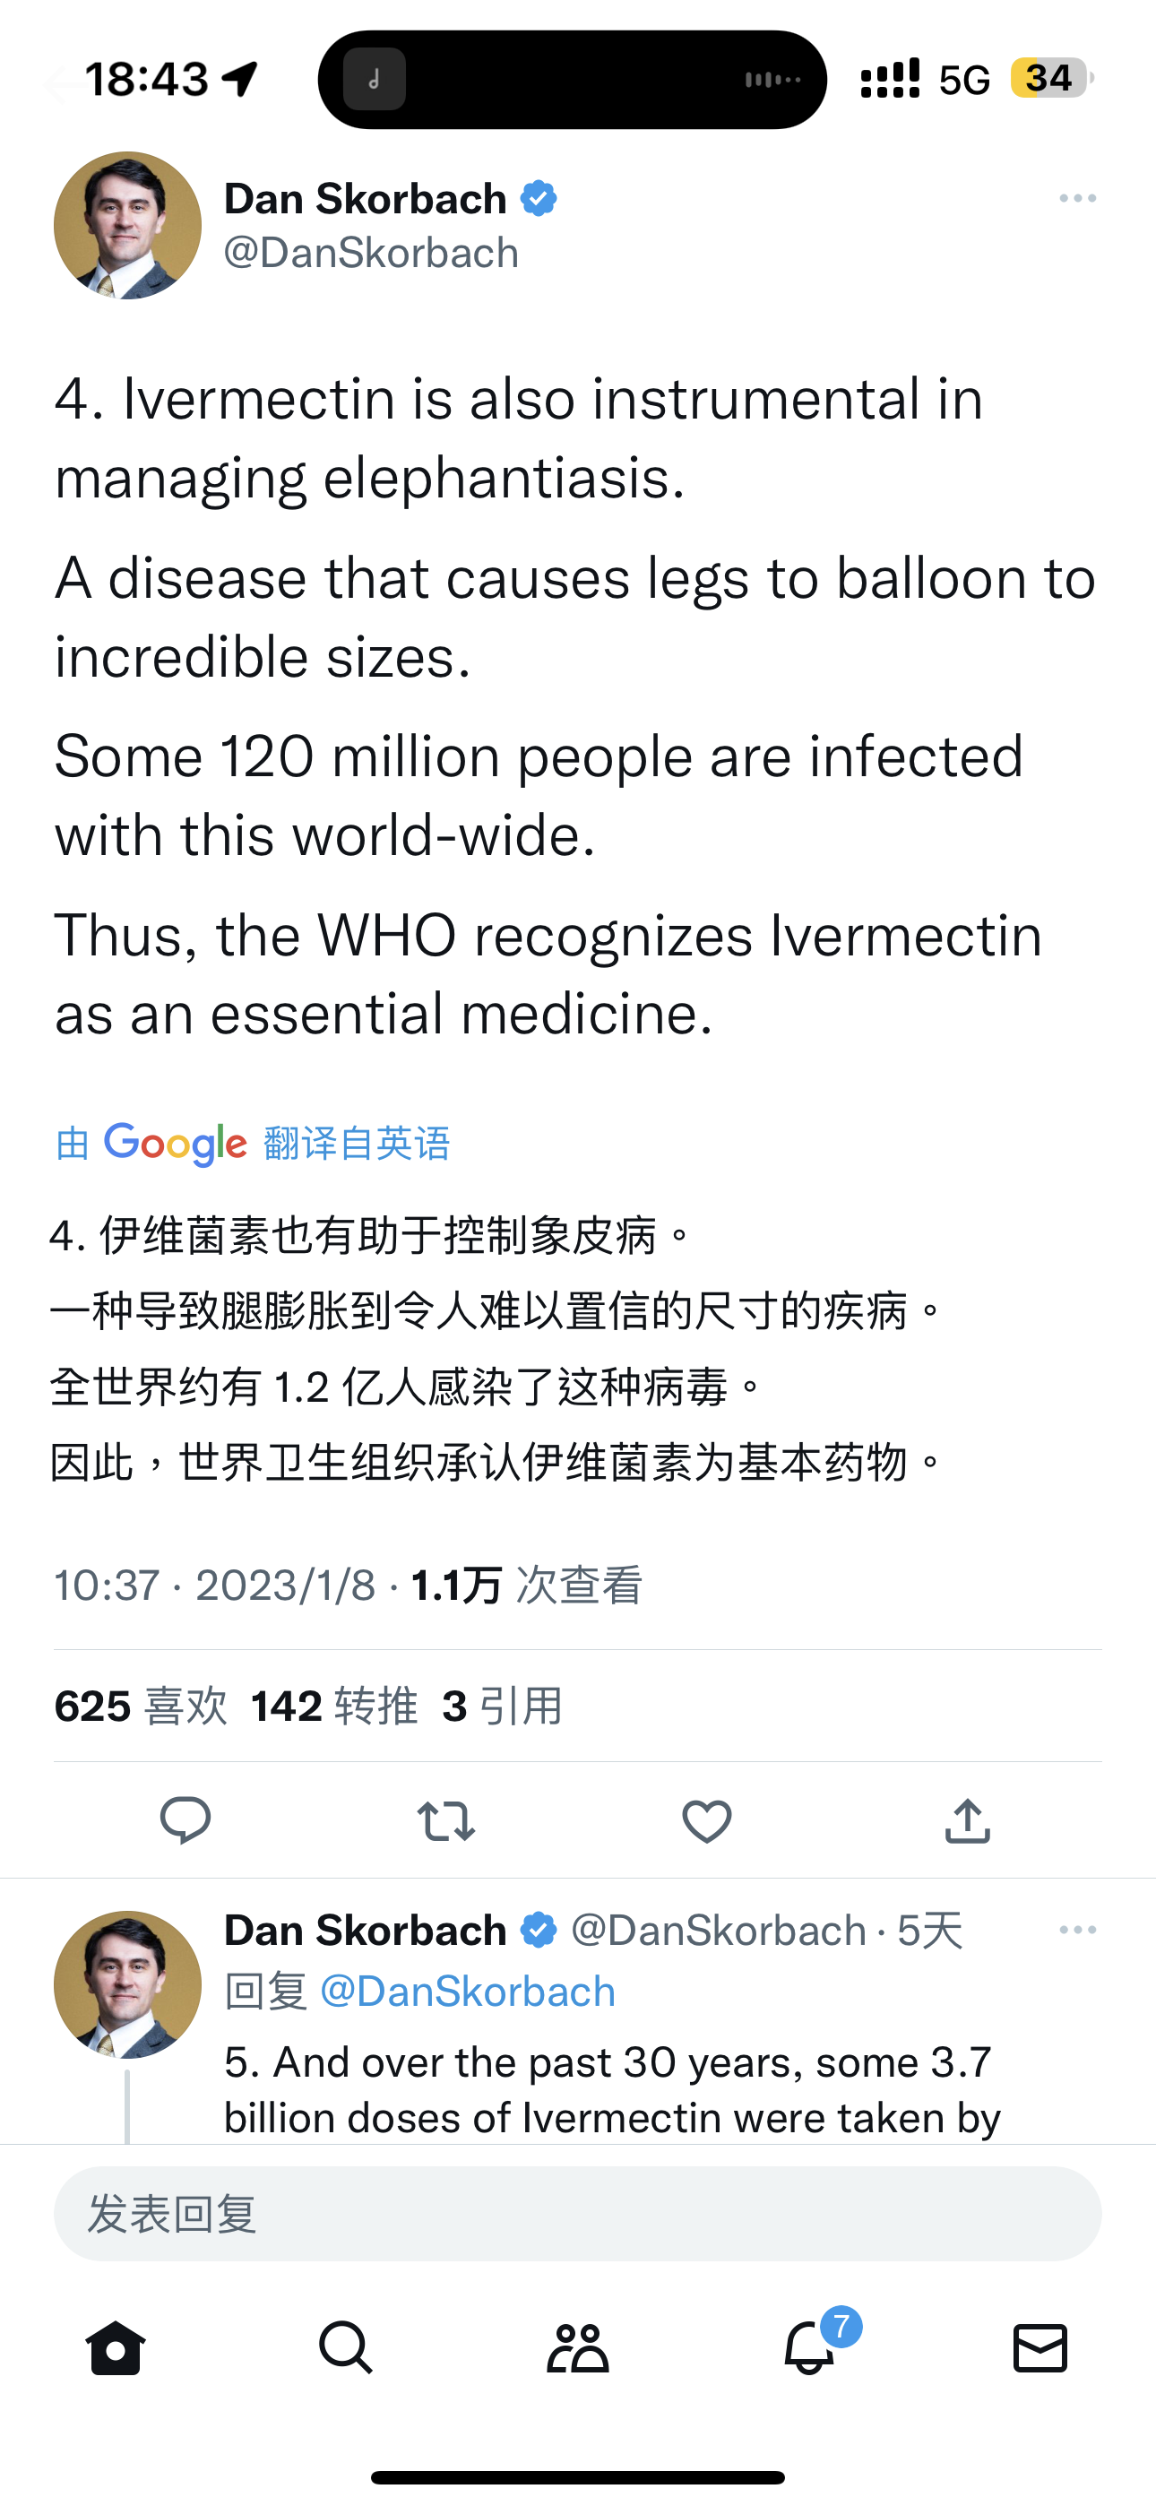The width and height of the screenshot is (1156, 2506).
Task: Open the share tweet icon
Action: coord(967,1820)
